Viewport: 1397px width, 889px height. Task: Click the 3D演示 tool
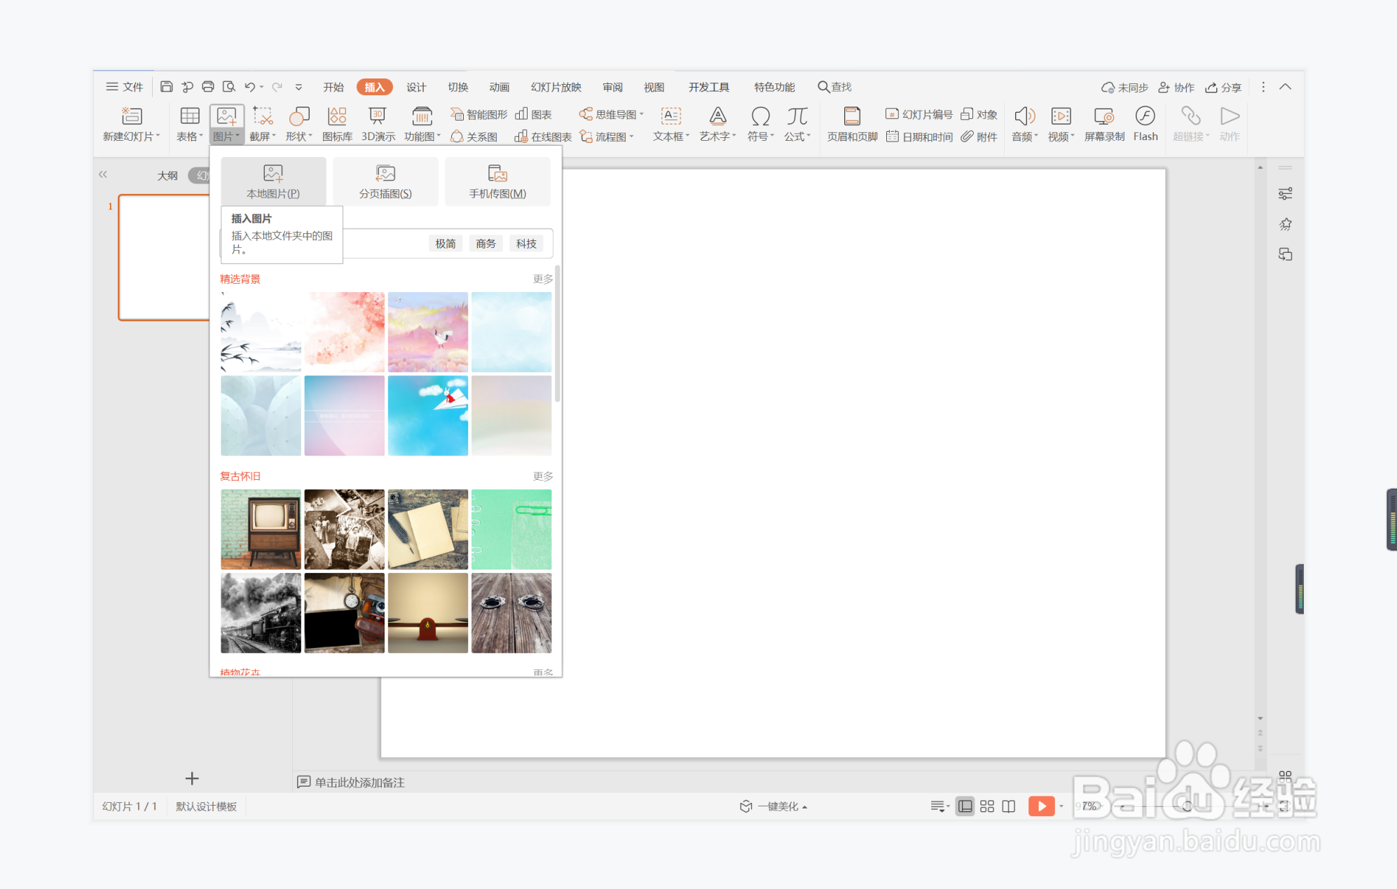[x=378, y=124]
